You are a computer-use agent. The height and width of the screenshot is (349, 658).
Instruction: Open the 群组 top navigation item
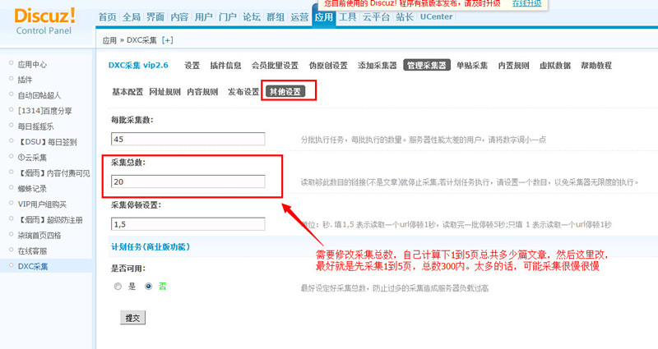(276, 17)
